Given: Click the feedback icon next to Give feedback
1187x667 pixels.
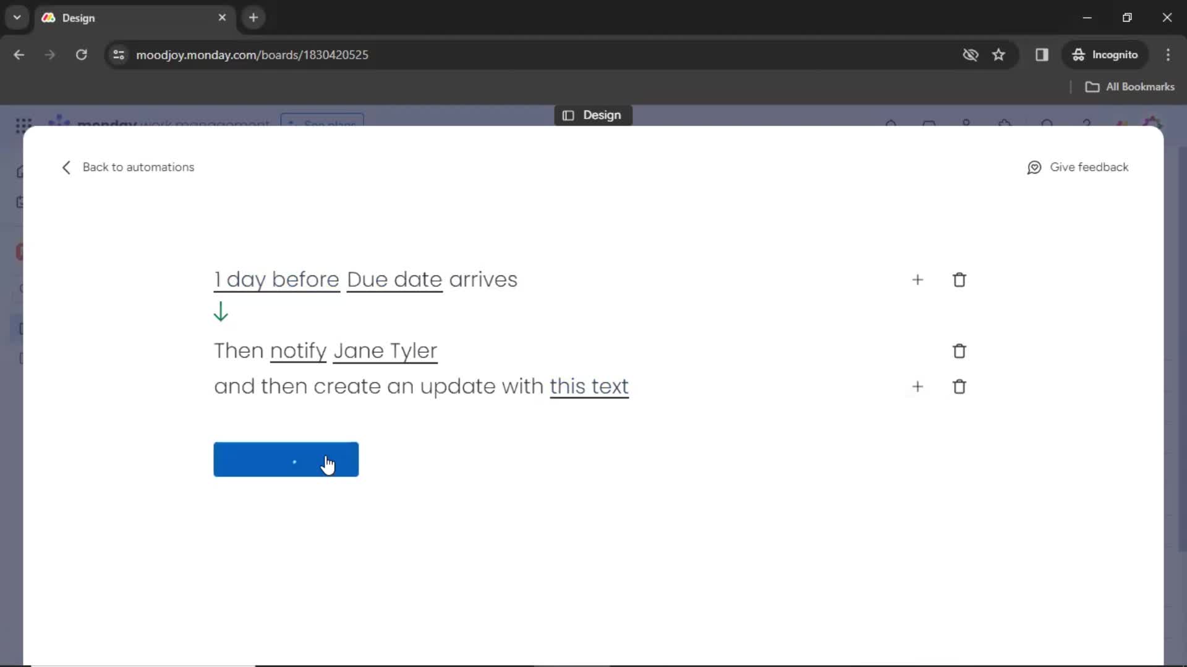Looking at the screenshot, I should point(1036,167).
